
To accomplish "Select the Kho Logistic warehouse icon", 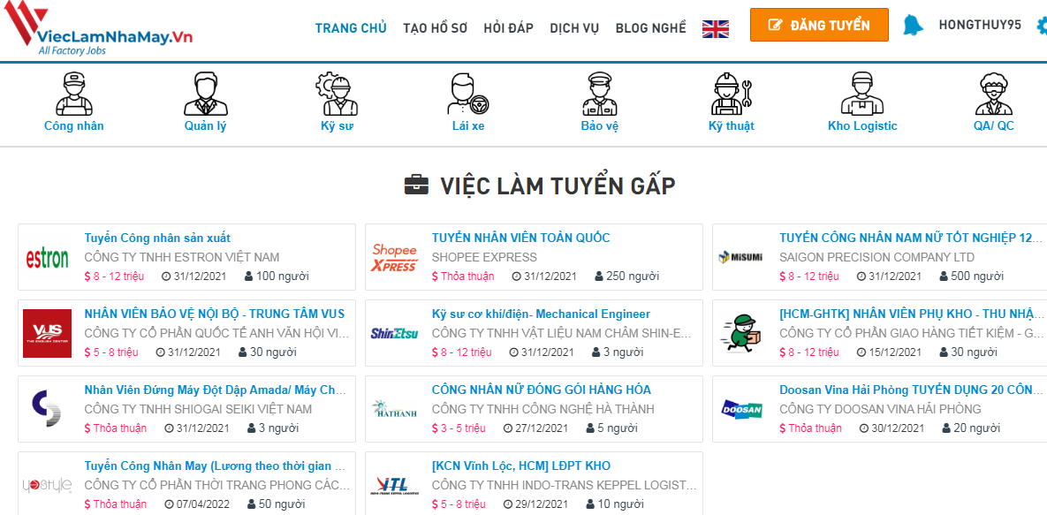I will [x=862, y=95].
